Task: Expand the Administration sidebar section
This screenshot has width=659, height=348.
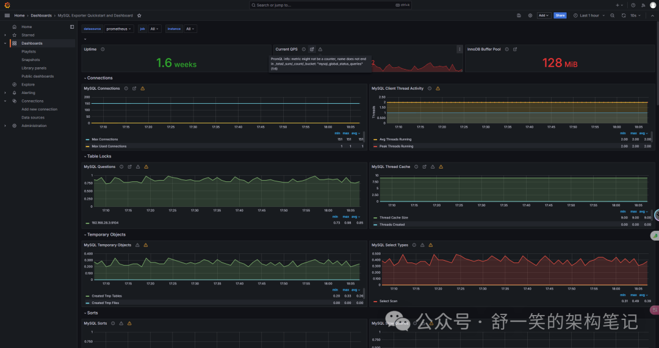Action: [x=5, y=126]
